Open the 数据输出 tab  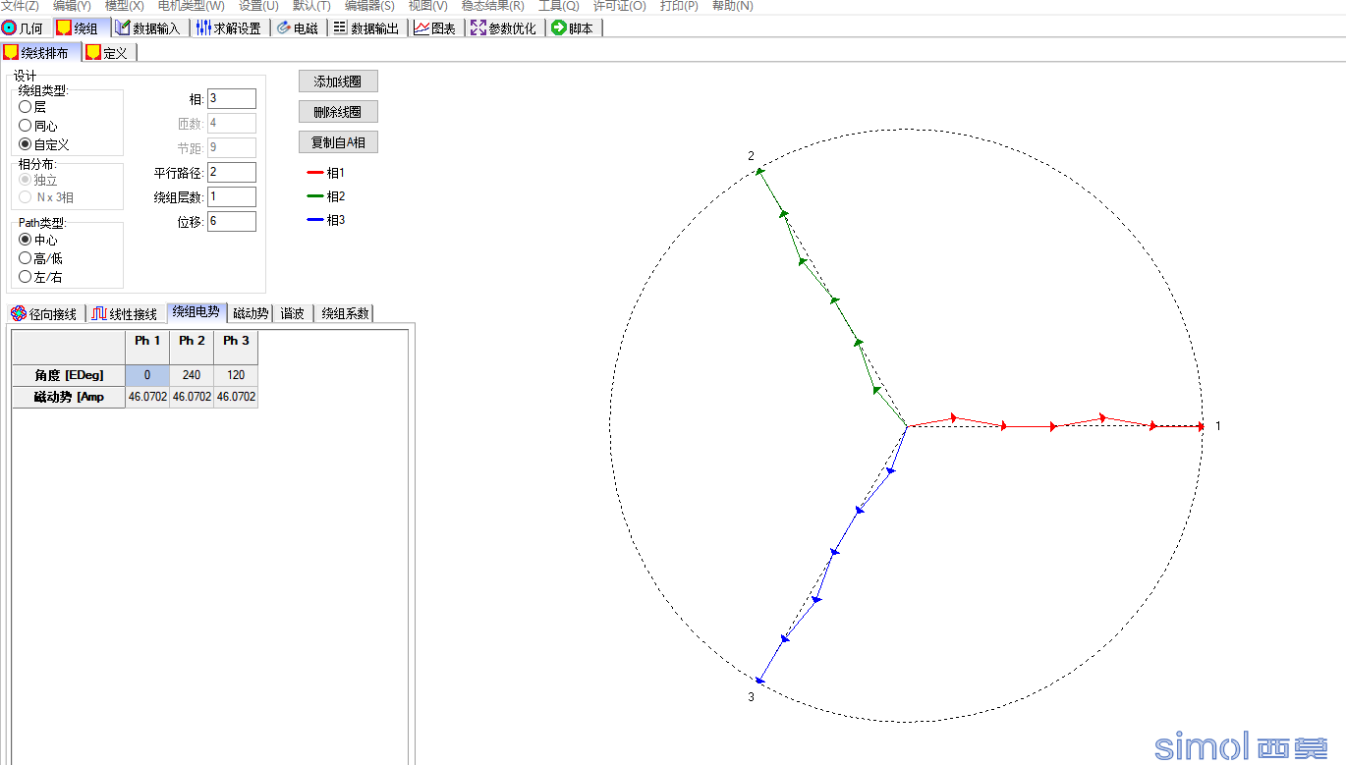tap(366, 27)
